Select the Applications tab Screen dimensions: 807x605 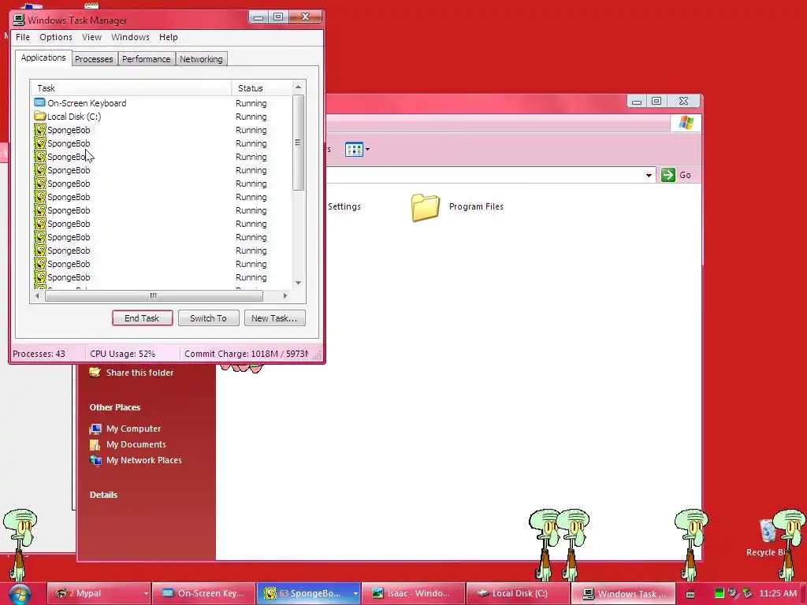point(43,58)
